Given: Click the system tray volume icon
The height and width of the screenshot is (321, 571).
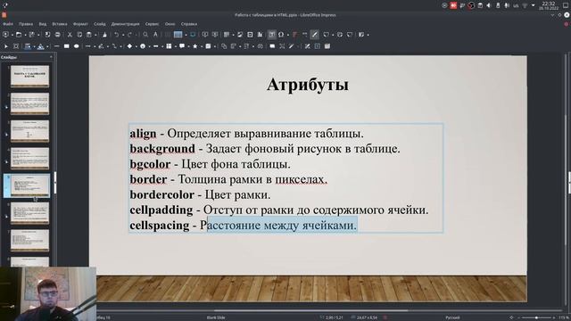Looking at the screenshot, I should (x=489, y=5).
